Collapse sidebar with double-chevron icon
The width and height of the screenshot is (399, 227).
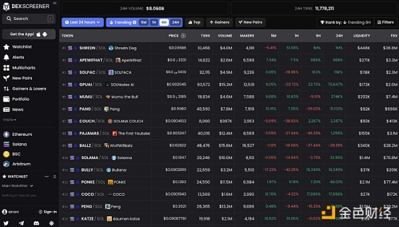click(x=55, y=3)
